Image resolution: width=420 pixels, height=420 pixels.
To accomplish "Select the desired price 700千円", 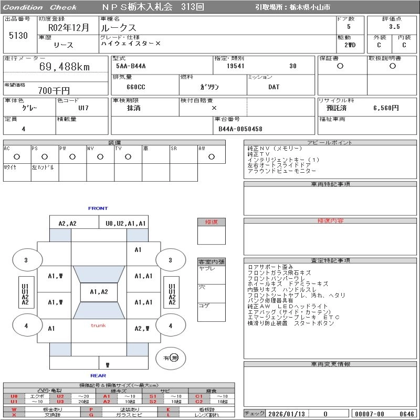I will click(x=54, y=90).
